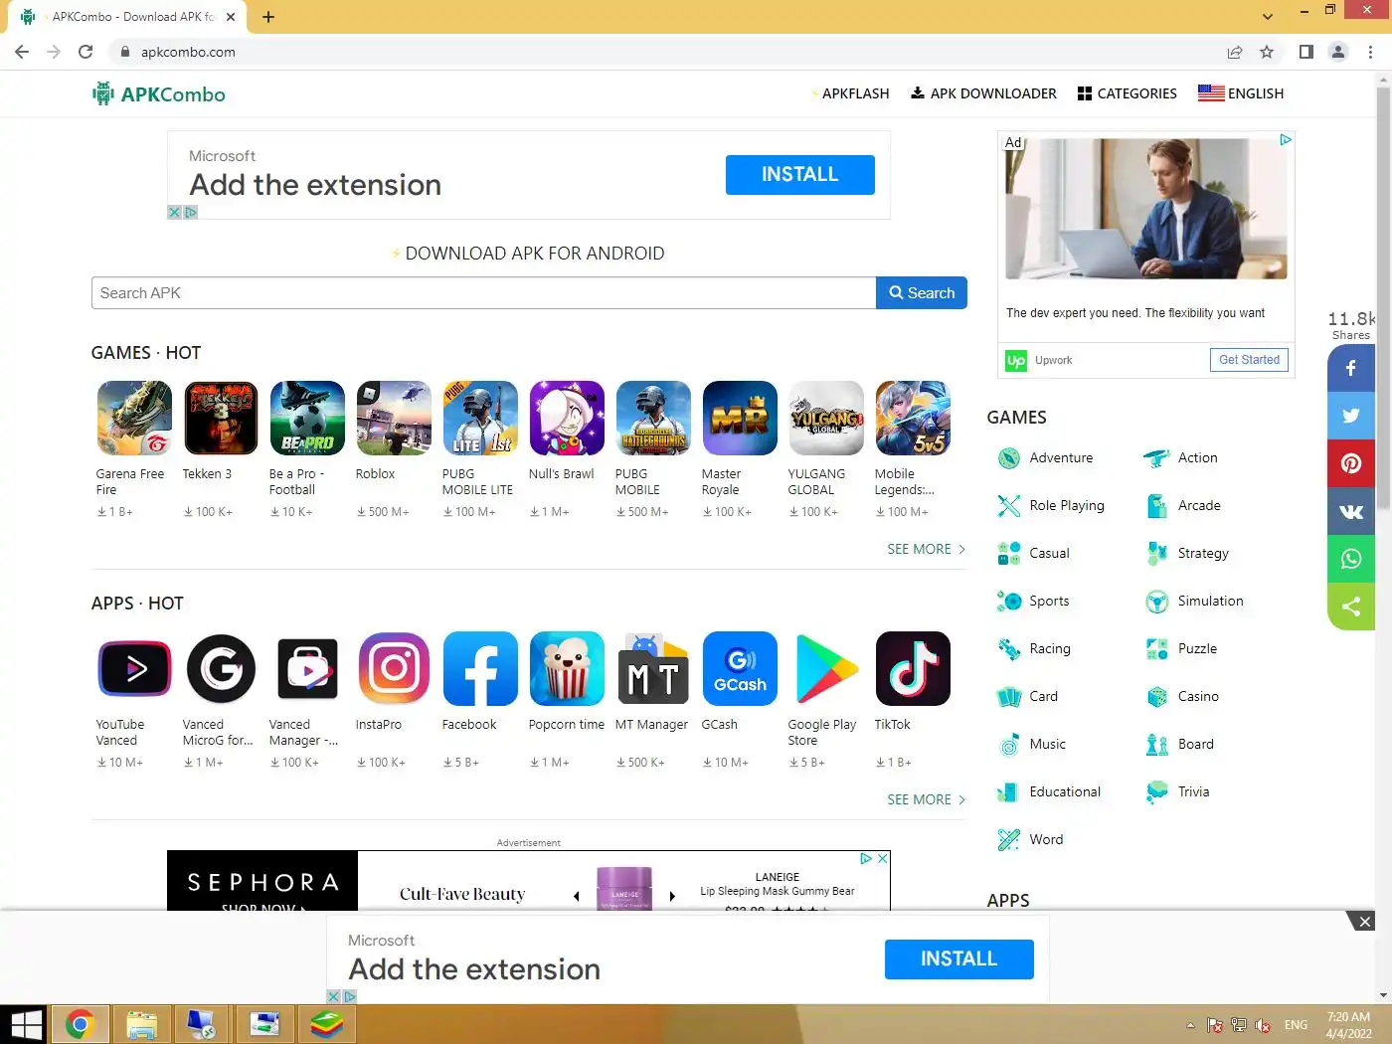Screen dimensions: 1392x1044
Task: Open the Master Royale game icon
Action: 740,419
